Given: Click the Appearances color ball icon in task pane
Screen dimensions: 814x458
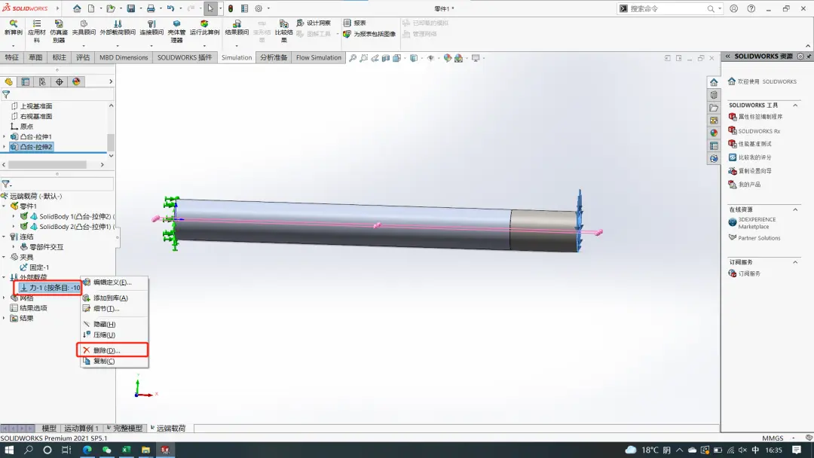Looking at the screenshot, I should tap(714, 133).
